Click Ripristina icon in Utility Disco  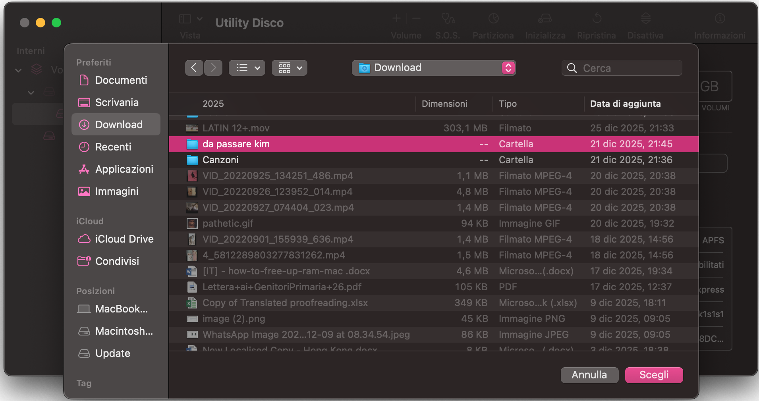597,18
